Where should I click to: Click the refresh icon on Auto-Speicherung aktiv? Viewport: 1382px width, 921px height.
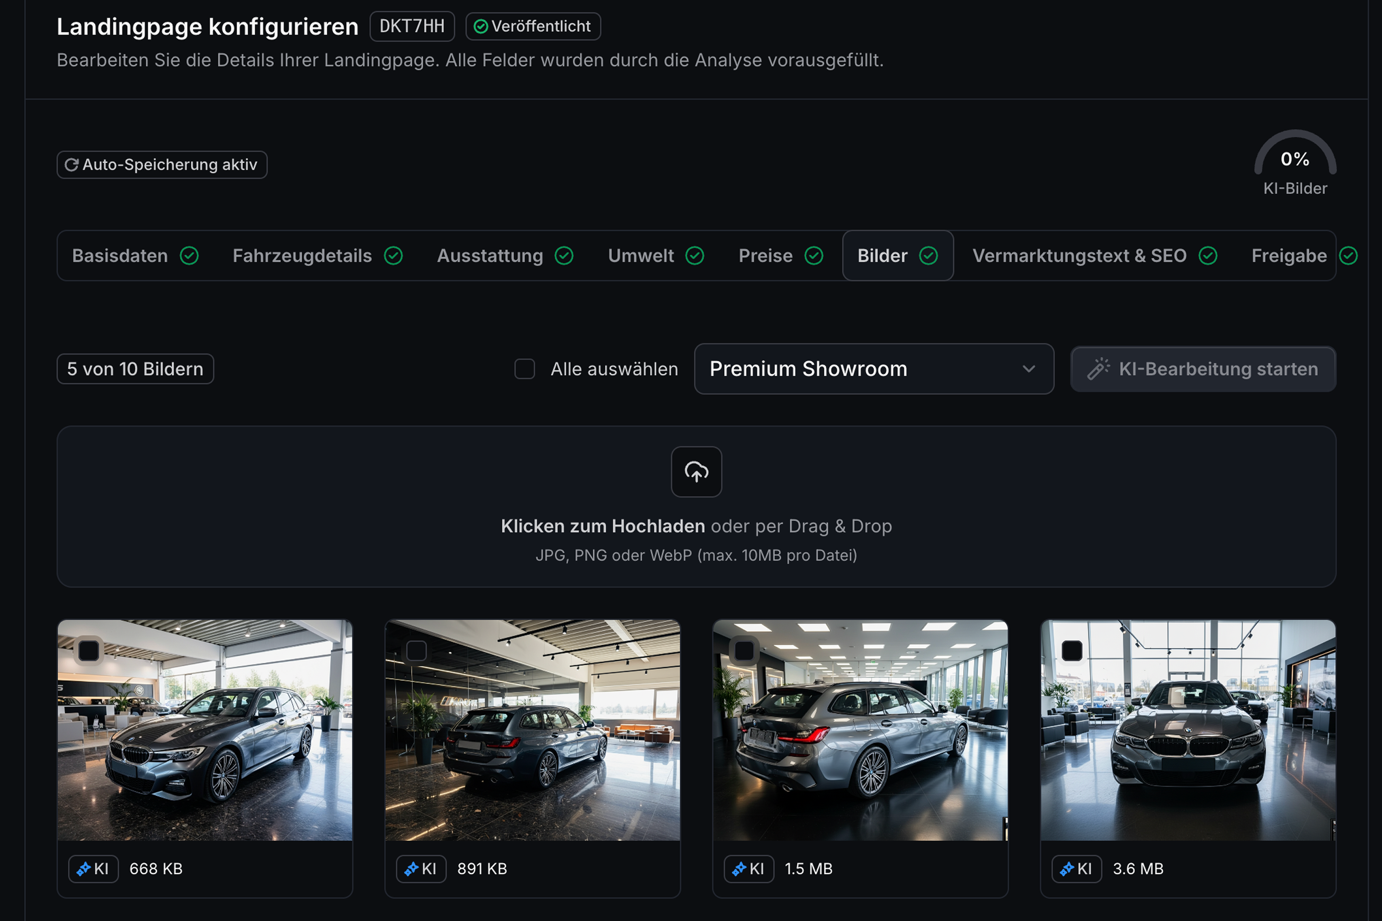[x=71, y=165]
